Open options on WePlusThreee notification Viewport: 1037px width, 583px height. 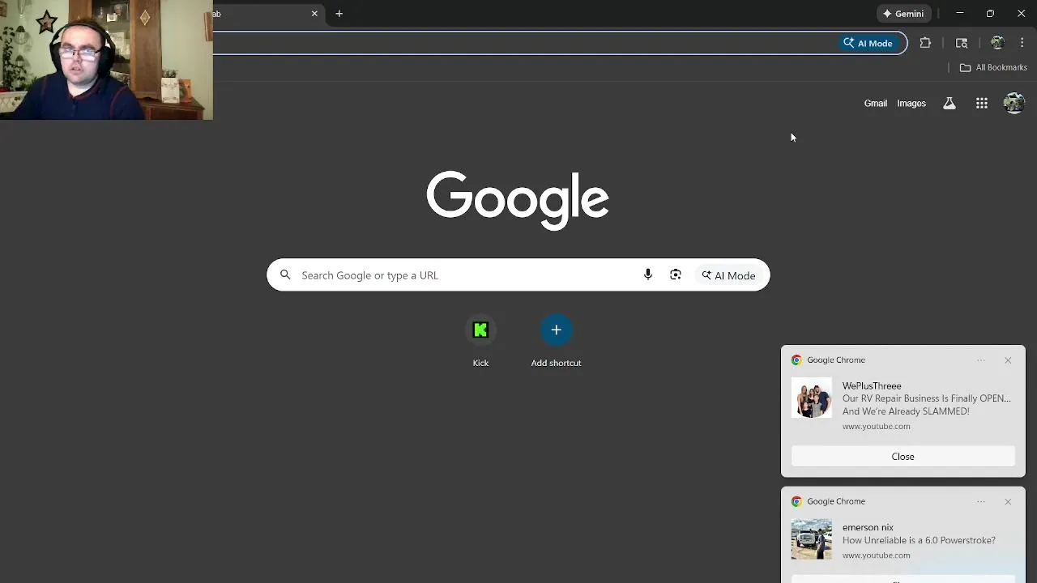(981, 360)
